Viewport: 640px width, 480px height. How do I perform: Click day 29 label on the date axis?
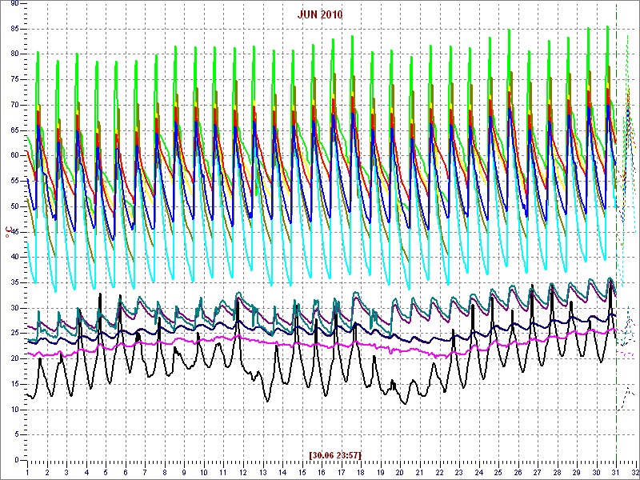(577, 472)
